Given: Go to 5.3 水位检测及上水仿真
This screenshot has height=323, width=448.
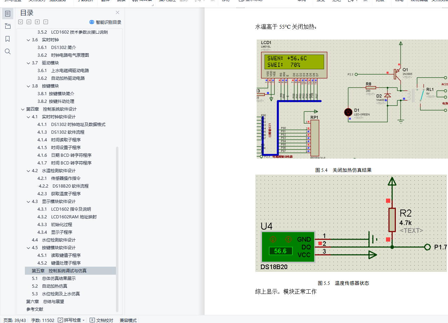Looking at the screenshot, I should point(56,294).
